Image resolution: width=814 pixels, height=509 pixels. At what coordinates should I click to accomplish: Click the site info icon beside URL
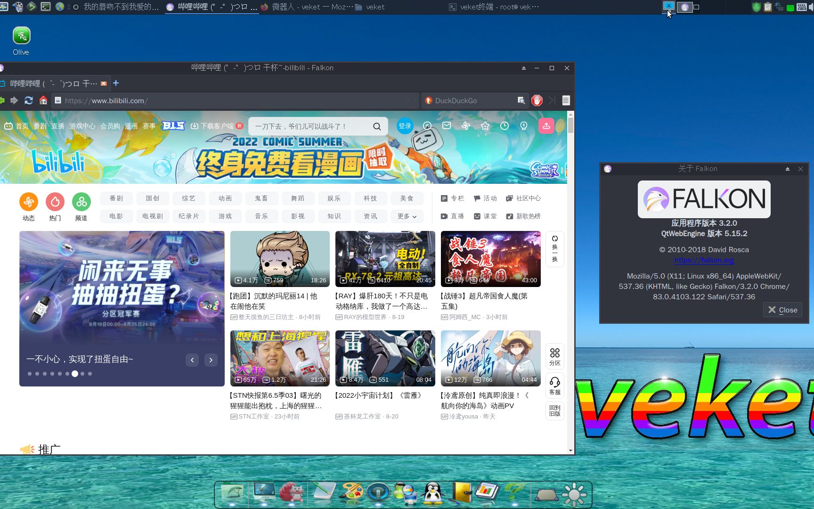(x=58, y=100)
